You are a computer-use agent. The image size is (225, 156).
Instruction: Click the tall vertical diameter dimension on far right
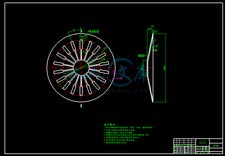[165, 68]
